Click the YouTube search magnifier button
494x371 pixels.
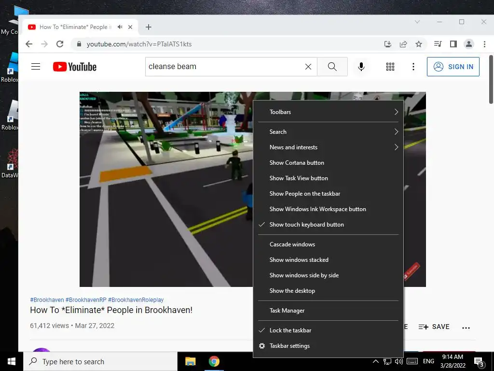[x=332, y=67]
